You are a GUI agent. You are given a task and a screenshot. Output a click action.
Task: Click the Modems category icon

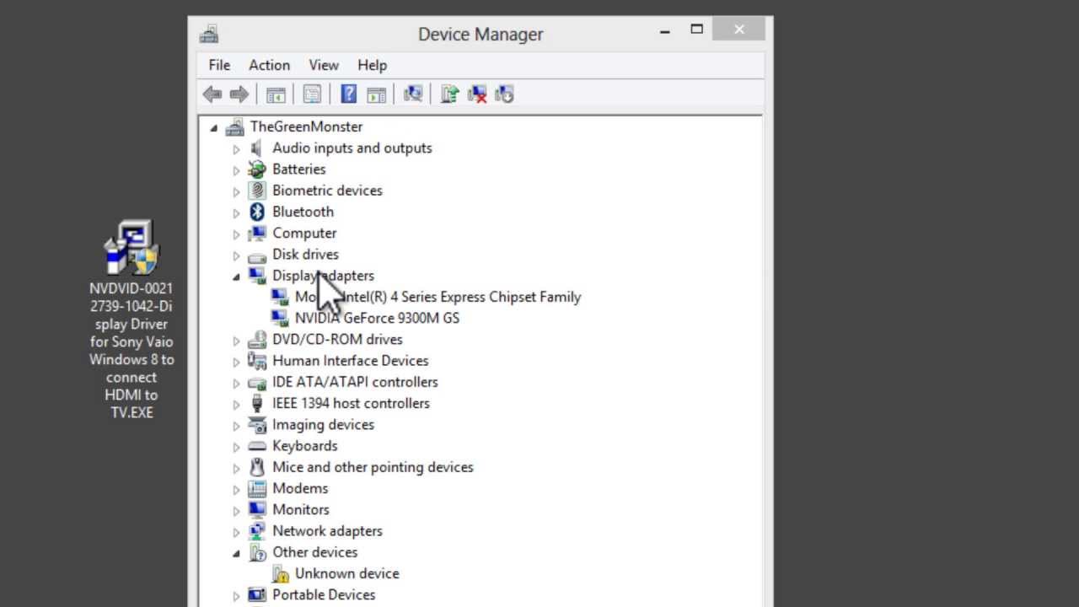[x=257, y=489]
